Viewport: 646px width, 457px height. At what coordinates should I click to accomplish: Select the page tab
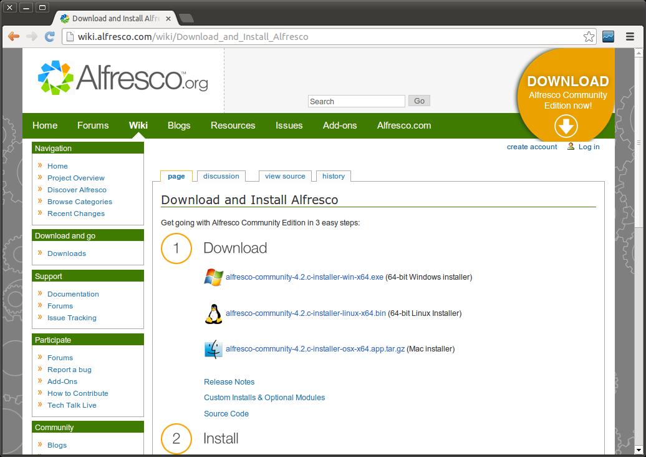point(176,176)
